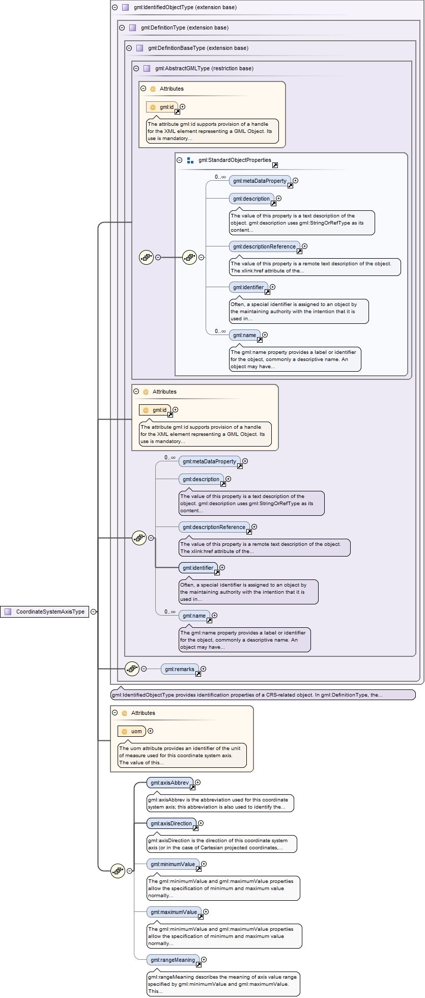Select the uom attribute box
Viewport: 425px width, 998px height.
[x=132, y=731]
